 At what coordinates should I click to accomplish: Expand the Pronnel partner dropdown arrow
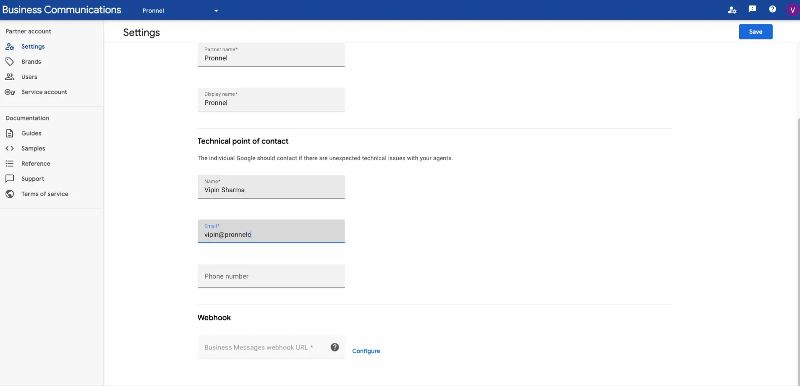pyautogui.click(x=216, y=11)
